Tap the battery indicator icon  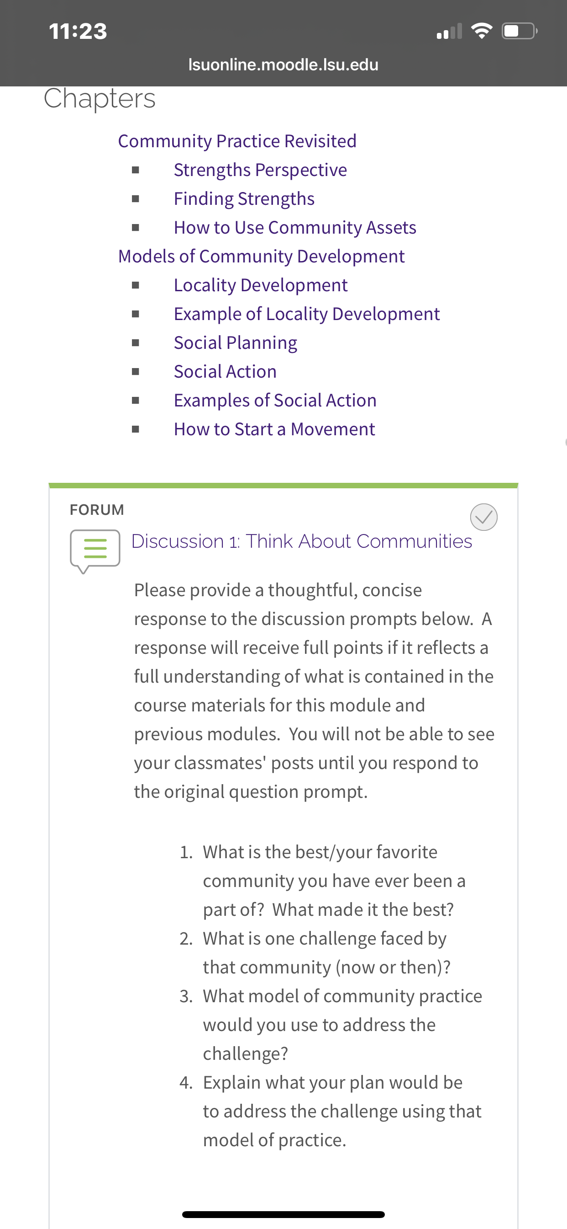(520, 31)
